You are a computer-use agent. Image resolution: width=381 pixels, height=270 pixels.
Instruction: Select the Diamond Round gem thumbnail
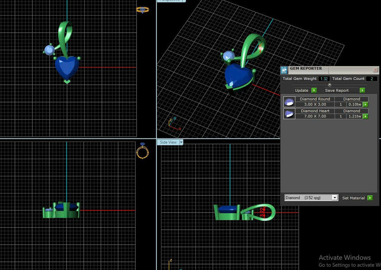pos(289,102)
